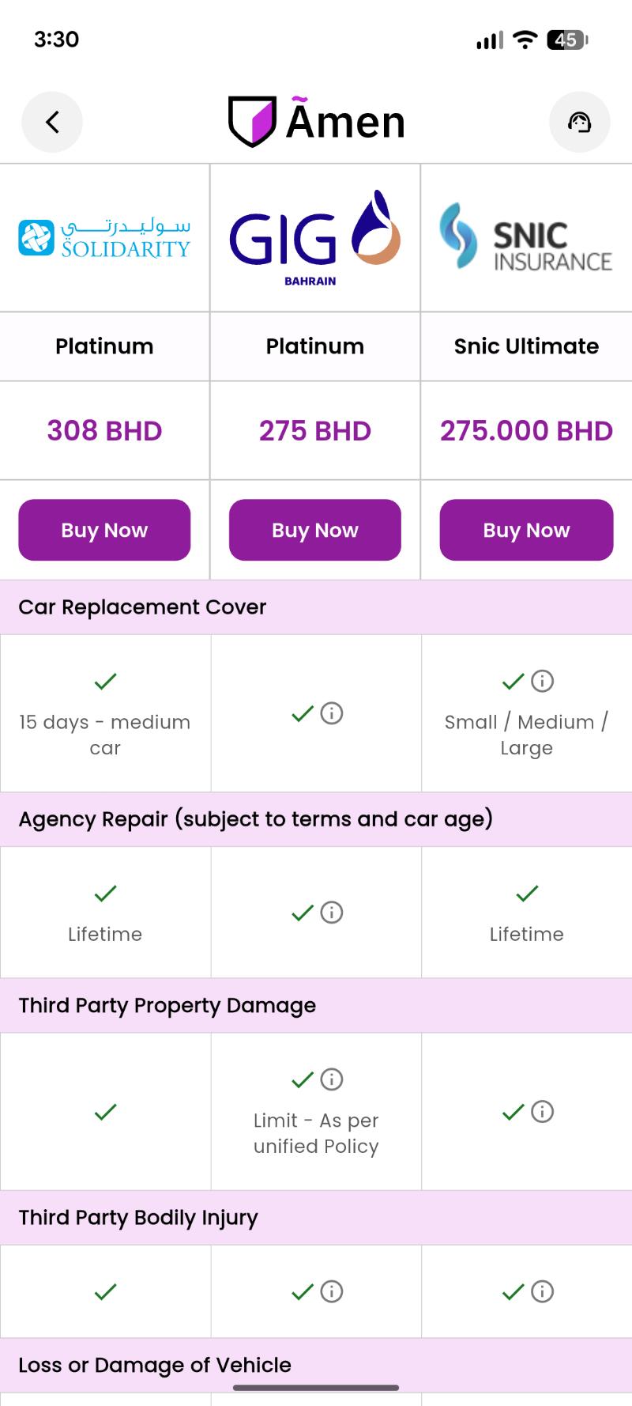Viewport: 632px width, 1406px height.
Task: Select the SNIC Insurance logo
Action: tap(526, 238)
